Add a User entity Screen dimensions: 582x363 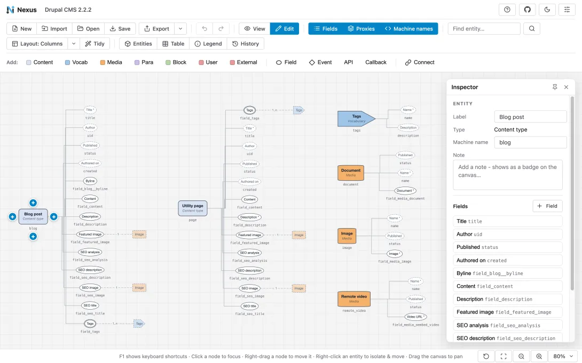[208, 62]
